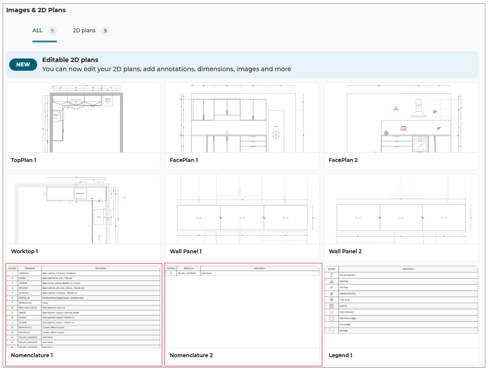Switch to the ALL tab

pos(38,31)
